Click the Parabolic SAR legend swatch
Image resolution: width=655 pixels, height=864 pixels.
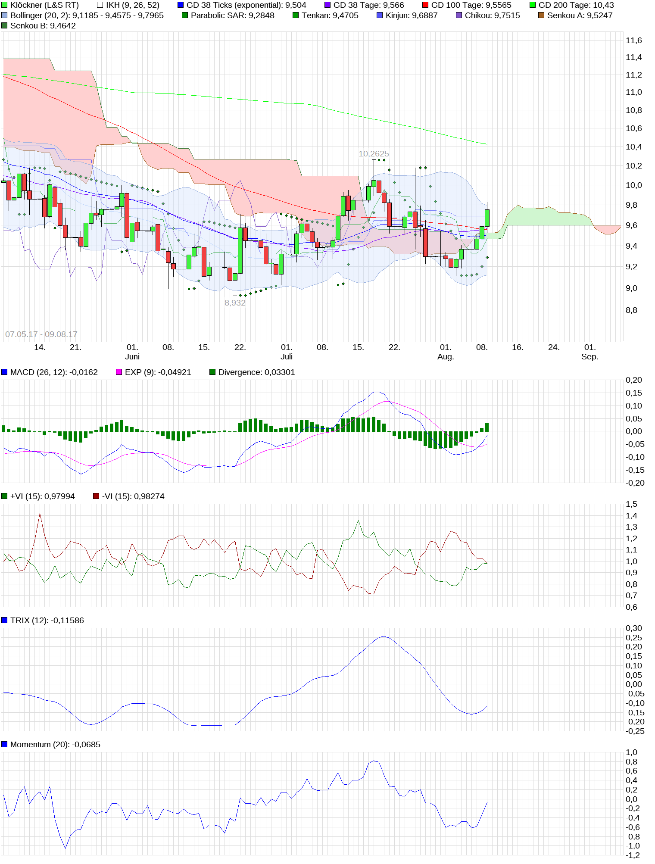[185, 16]
